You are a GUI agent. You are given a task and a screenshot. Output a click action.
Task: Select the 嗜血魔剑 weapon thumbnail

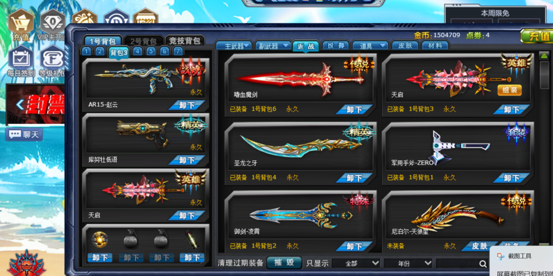pos(300,79)
